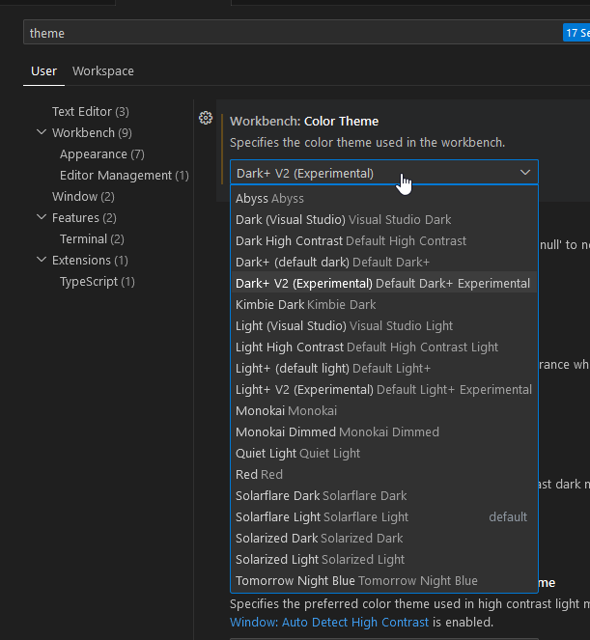The height and width of the screenshot is (640, 590).
Task: Choose Dark (Visual Studio) theme option
Action: 384,219
